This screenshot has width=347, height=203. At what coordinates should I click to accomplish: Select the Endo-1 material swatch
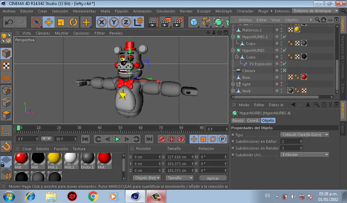(x=88, y=161)
